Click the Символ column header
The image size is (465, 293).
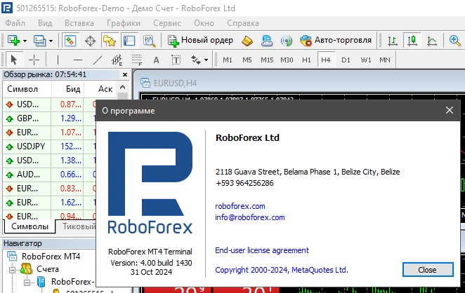click(x=27, y=89)
